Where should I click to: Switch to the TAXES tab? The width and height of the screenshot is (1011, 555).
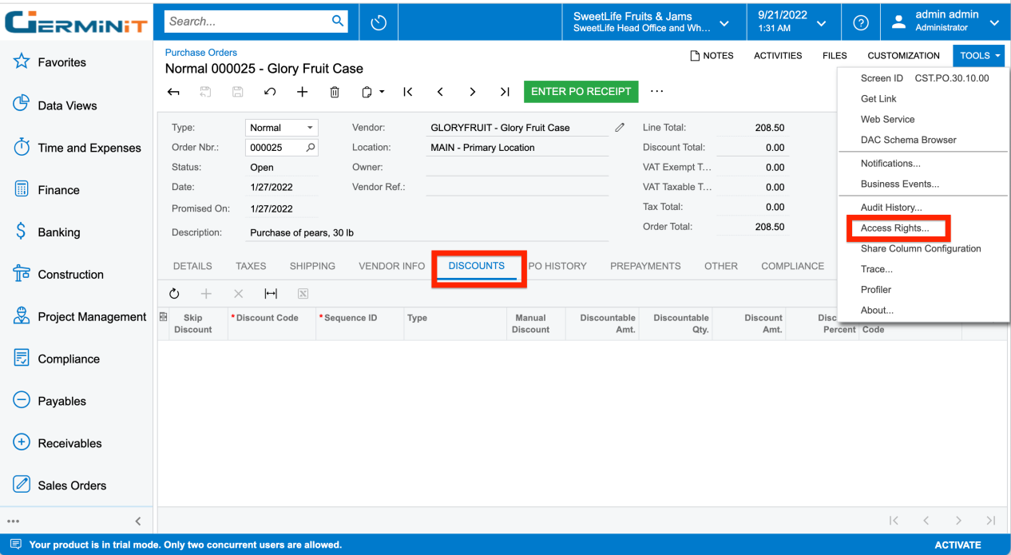pos(251,266)
